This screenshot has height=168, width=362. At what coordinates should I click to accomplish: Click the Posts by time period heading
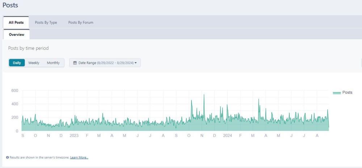[x=28, y=48]
